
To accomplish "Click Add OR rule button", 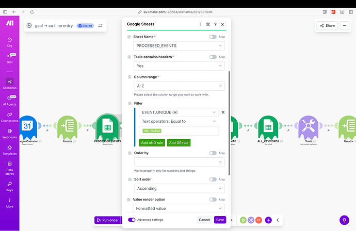I will (179, 143).
